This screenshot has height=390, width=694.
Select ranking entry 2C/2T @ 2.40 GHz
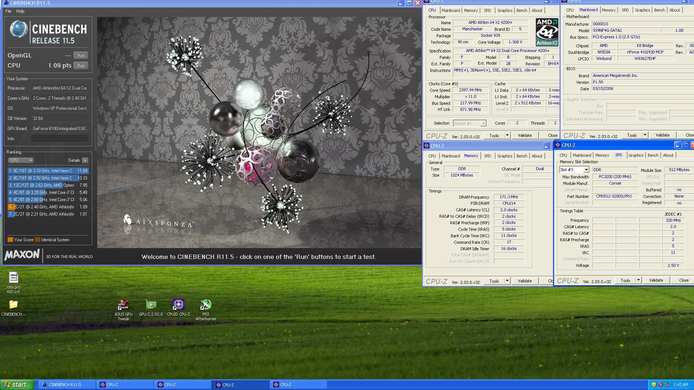coord(48,207)
